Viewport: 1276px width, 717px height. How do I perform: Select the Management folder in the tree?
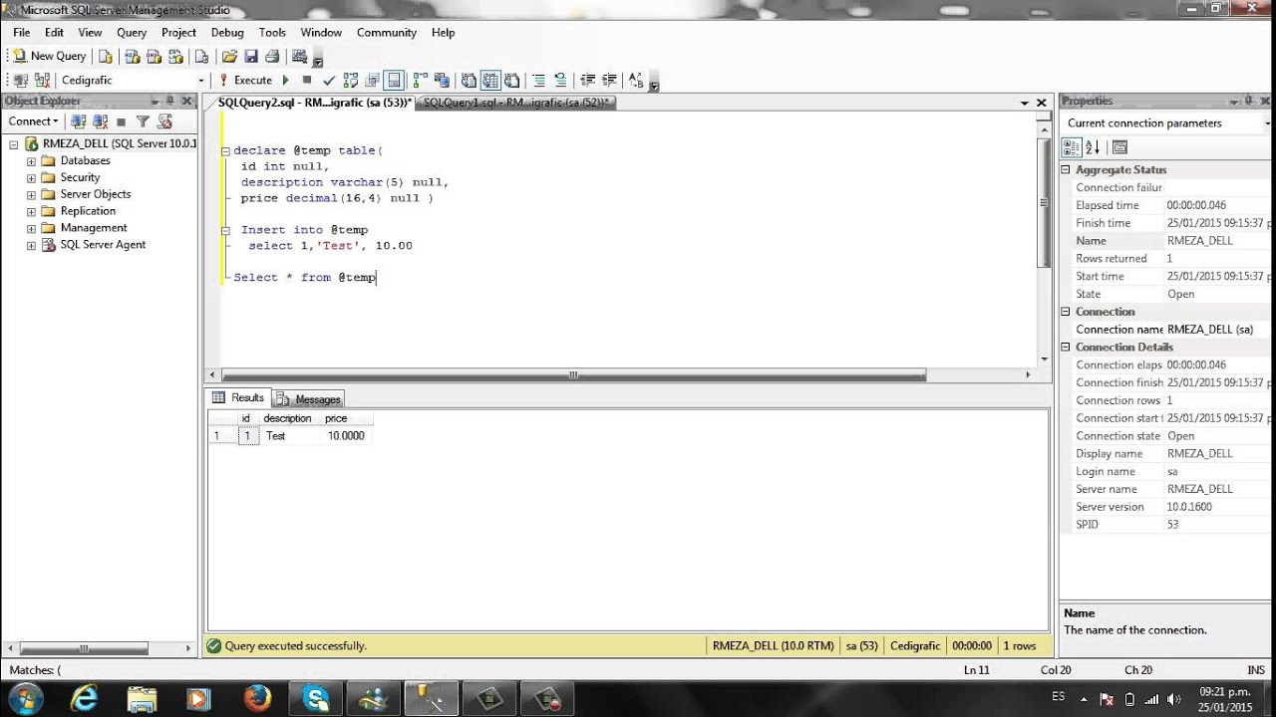coord(84,228)
